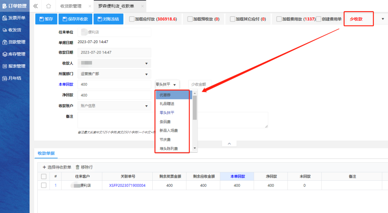This screenshot has width=388, height=213.
Task: Open 报表管理 in sidebar
Action: click(x=14, y=66)
